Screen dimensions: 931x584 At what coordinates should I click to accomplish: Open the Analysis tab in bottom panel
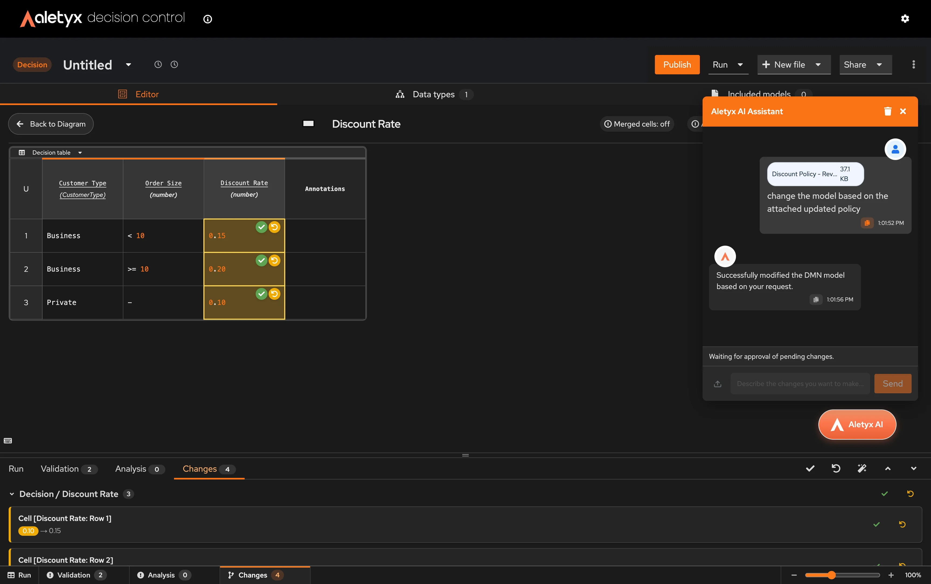[x=140, y=469]
